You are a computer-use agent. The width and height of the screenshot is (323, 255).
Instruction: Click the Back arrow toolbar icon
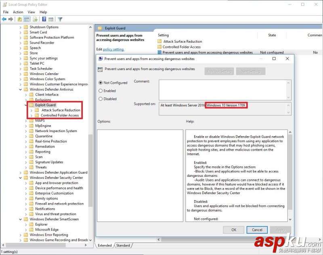[x=4, y=19]
